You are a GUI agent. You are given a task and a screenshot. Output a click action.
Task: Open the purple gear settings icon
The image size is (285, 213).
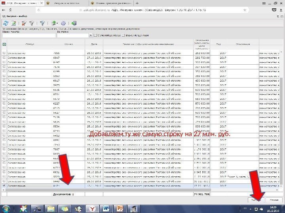tap(63, 23)
